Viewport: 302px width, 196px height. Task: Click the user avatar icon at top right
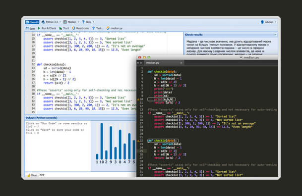coord(262,22)
